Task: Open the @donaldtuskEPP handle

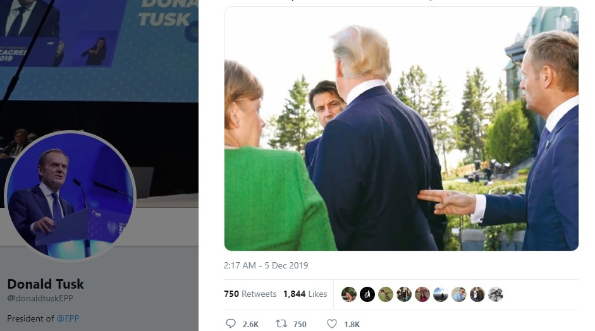Action: 40,298
